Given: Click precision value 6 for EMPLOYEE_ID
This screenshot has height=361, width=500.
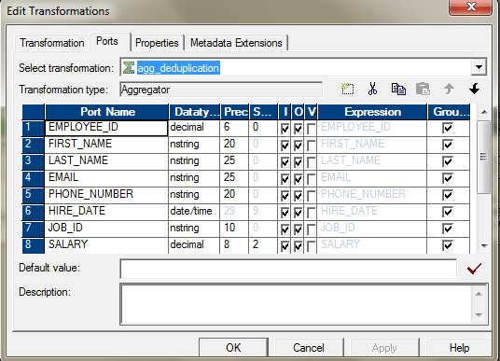Looking at the screenshot, I should point(234,128).
